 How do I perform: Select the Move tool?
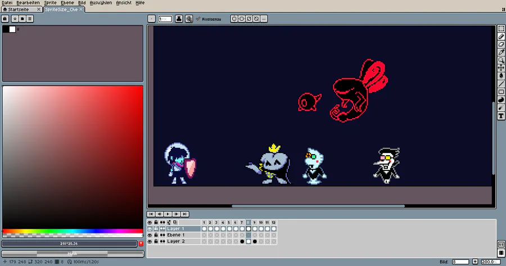[501, 68]
